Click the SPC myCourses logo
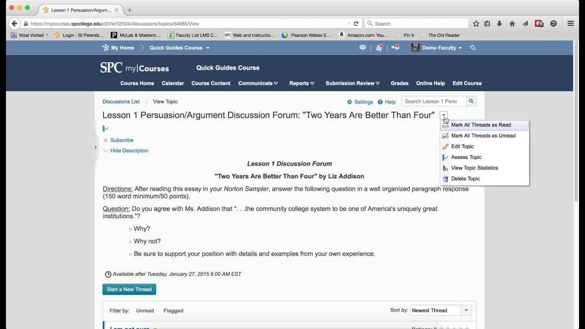This screenshot has height=329, width=585. coord(134,68)
